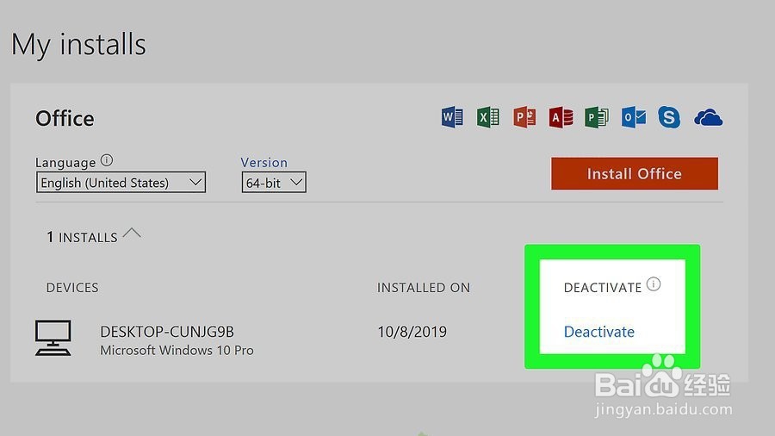Click the Publisher app icon

[597, 117]
